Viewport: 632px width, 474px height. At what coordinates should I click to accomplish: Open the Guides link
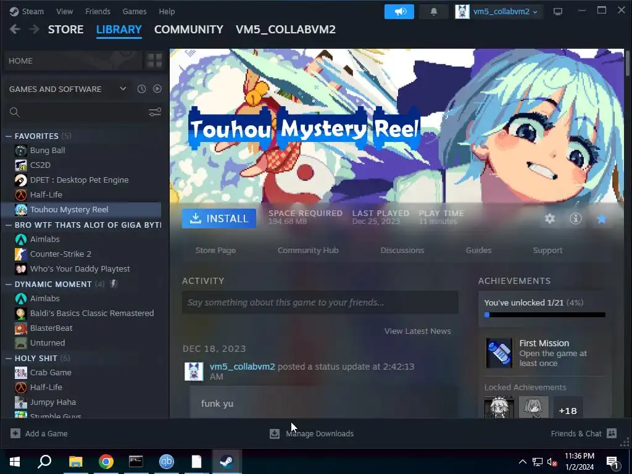click(478, 251)
